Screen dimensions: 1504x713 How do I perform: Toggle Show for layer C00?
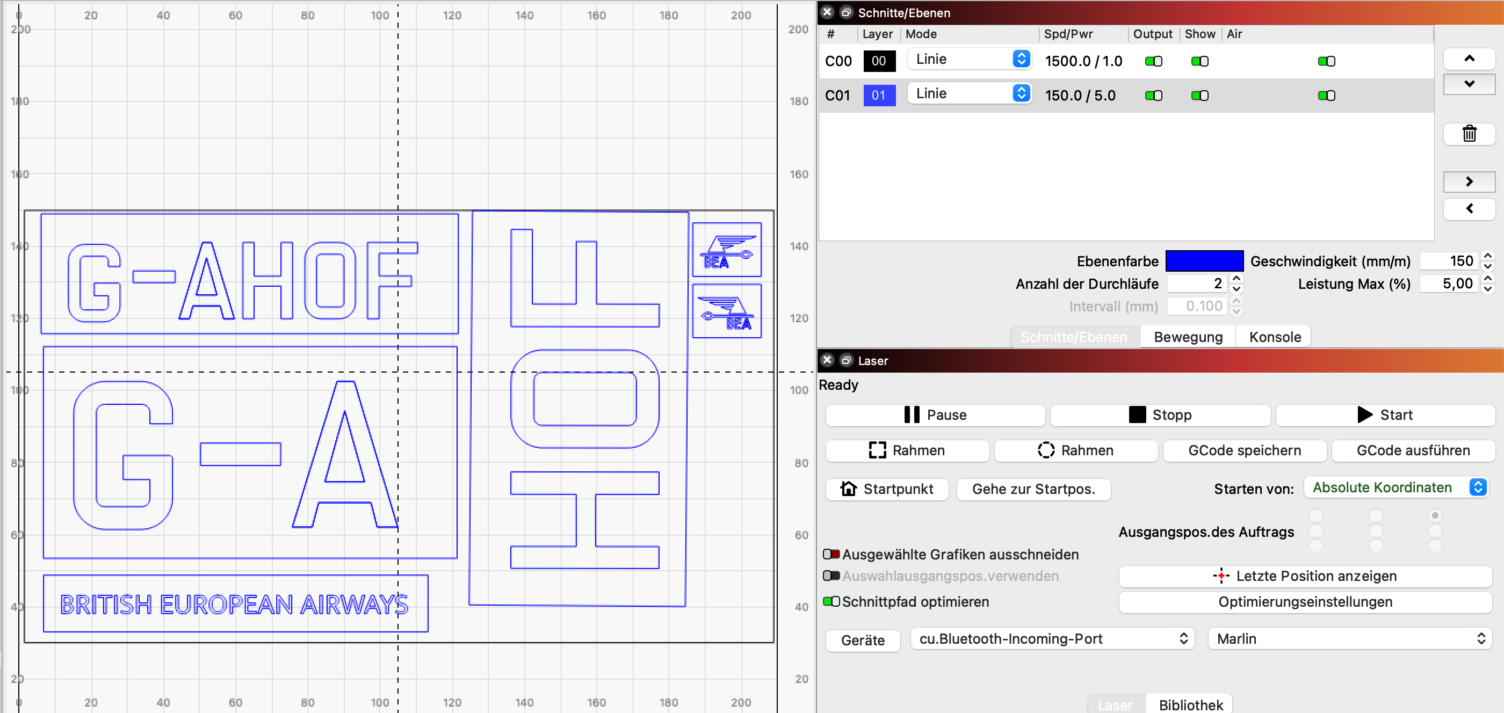pos(1199,61)
